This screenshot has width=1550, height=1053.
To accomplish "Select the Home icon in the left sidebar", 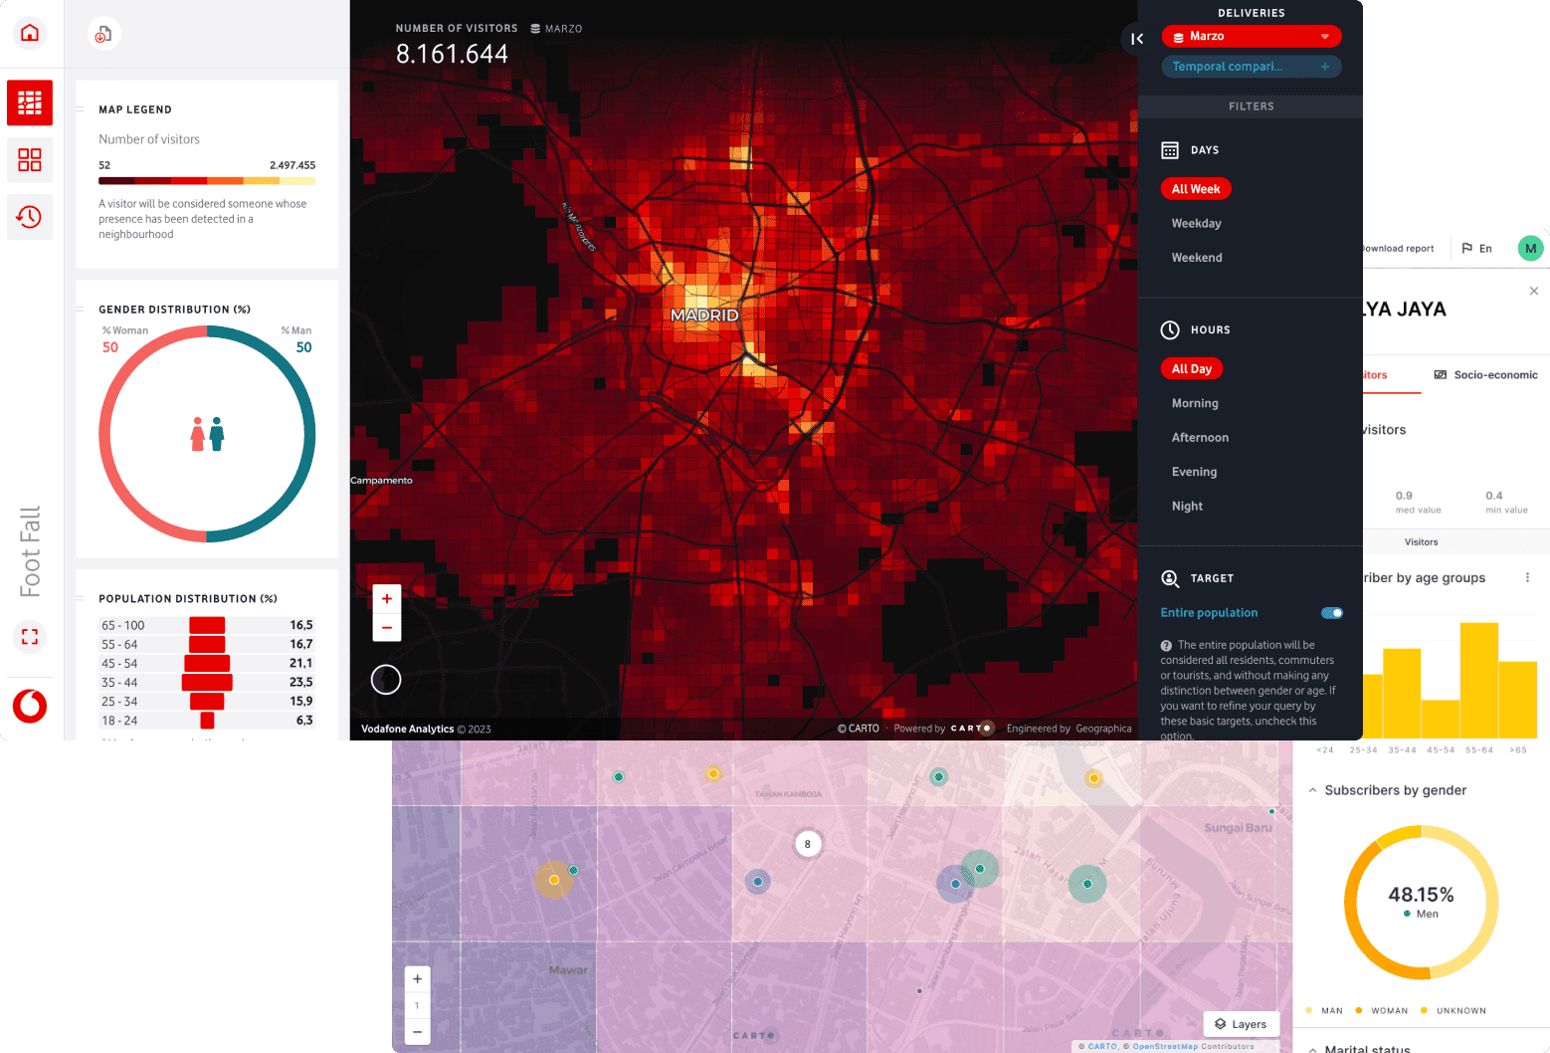I will (30, 33).
